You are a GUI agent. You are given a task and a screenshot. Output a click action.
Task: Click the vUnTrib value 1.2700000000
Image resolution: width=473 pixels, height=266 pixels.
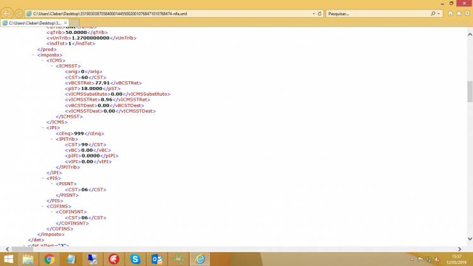coord(90,38)
